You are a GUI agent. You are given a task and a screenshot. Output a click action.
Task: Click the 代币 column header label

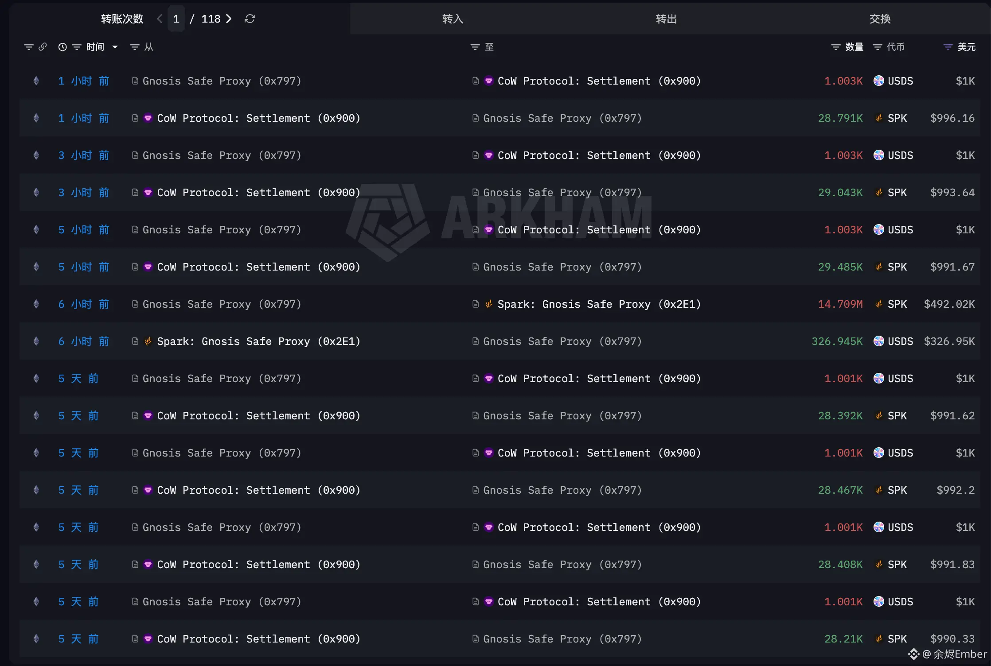[x=896, y=47]
